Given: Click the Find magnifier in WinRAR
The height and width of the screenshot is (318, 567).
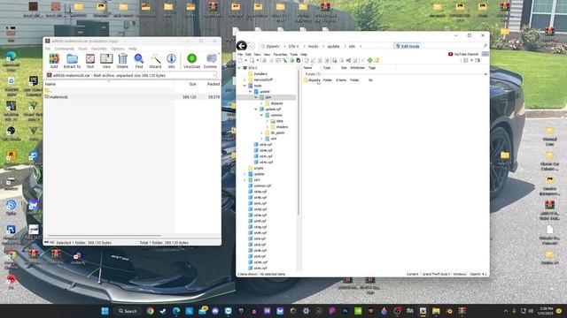Looking at the screenshot, I should 139,61.
